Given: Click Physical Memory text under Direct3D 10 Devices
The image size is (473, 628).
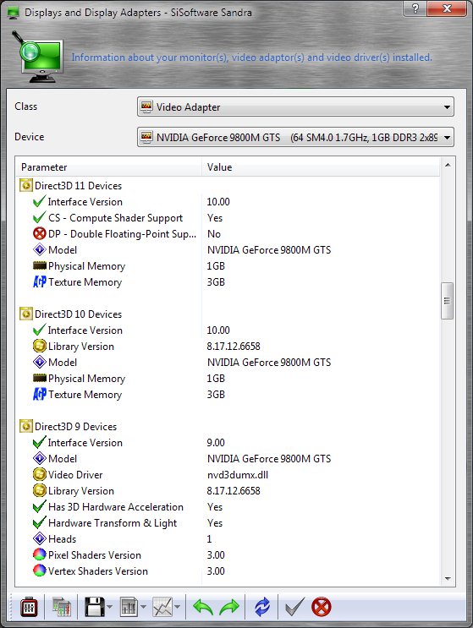Looking at the screenshot, I should tap(86, 379).
